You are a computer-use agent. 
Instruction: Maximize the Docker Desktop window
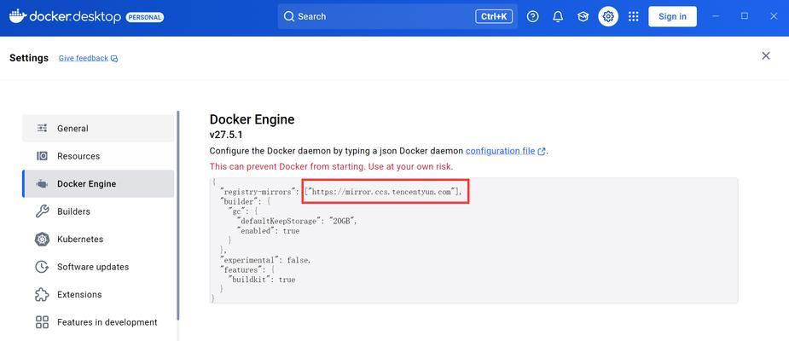pyautogui.click(x=745, y=16)
